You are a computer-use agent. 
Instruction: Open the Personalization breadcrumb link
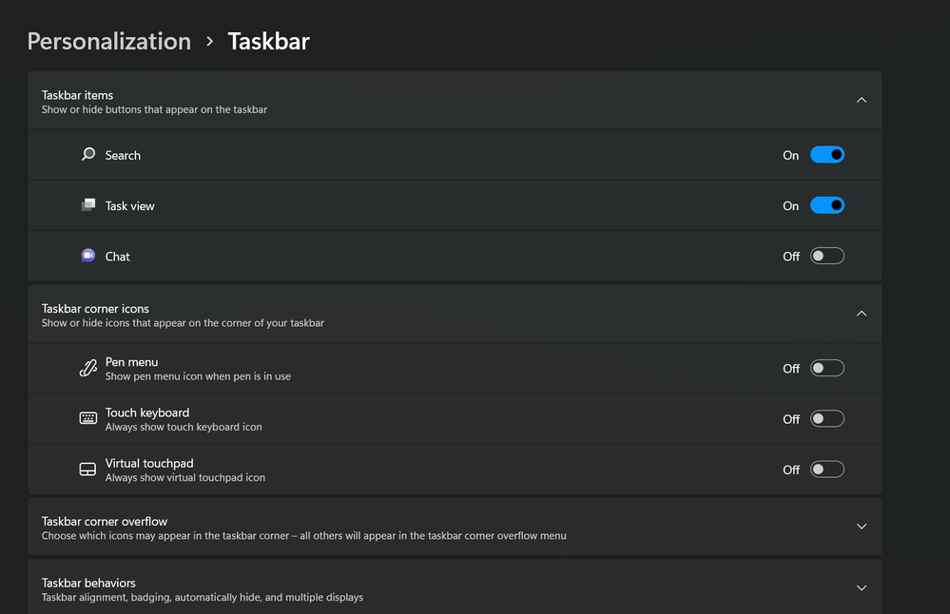click(x=108, y=41)
